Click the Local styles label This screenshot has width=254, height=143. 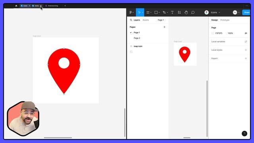click(217, 50)
